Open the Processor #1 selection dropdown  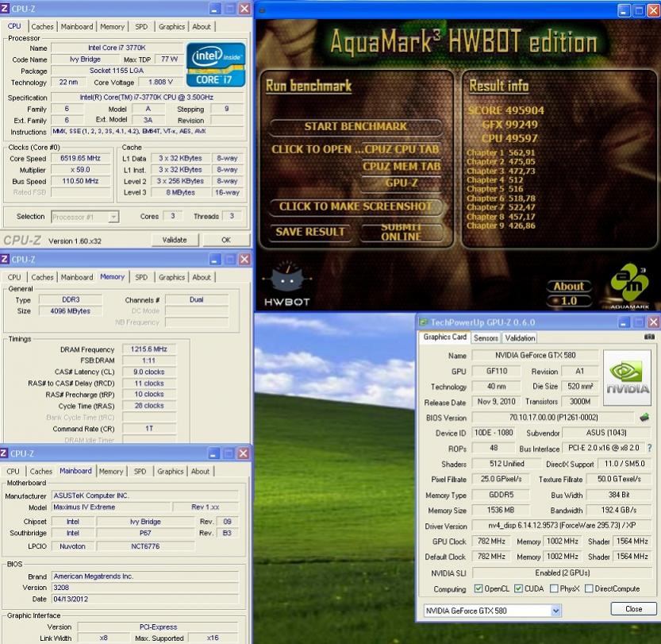point(113,218)
